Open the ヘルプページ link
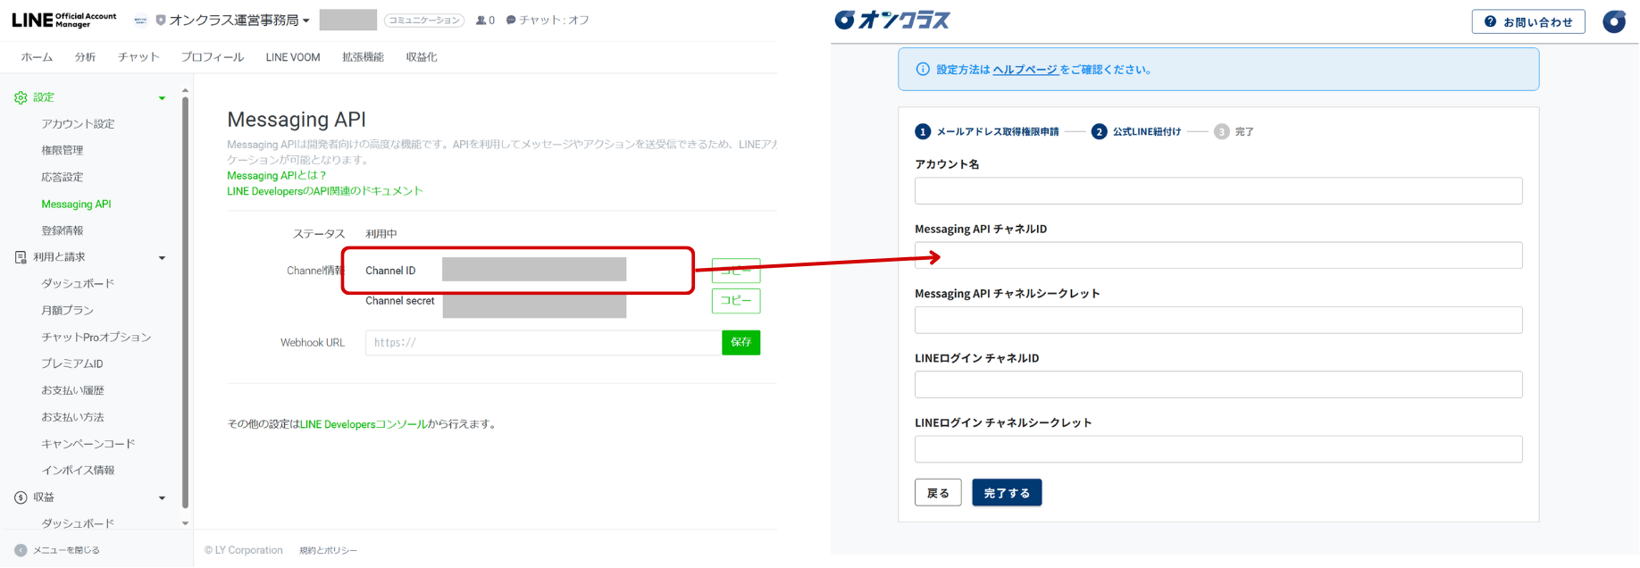Screen dimensions: 1640x568 1025,70
